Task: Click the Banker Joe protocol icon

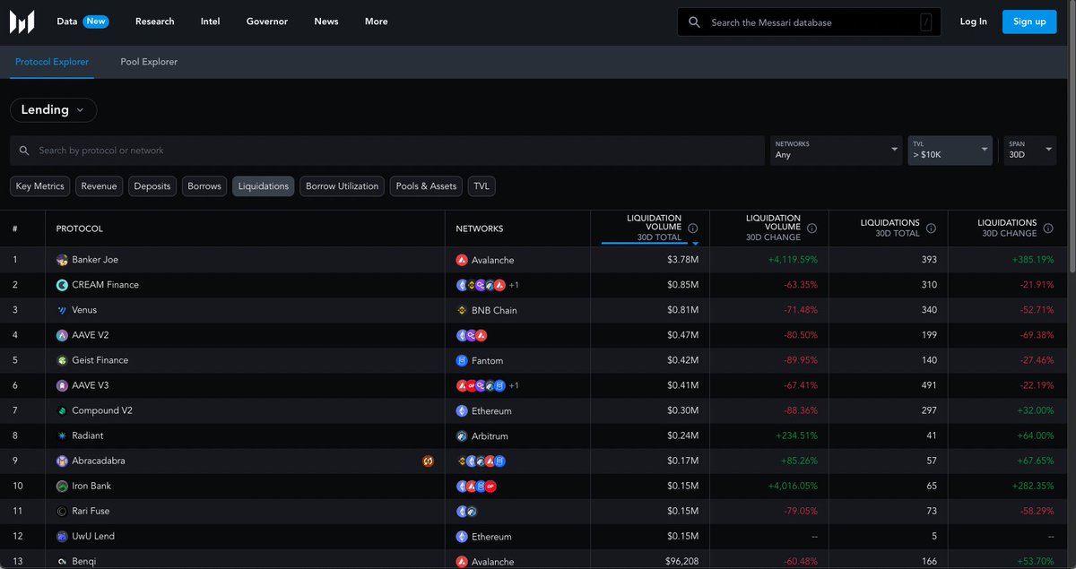Action: pyautogui.click(x=62, y=260)
